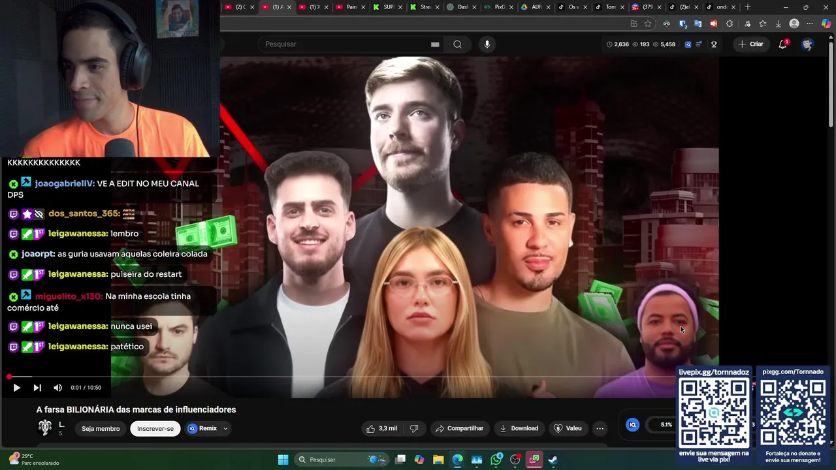Open browser settings and more menu
This screenshot has height=470, width=836.
tap(810, 23)
